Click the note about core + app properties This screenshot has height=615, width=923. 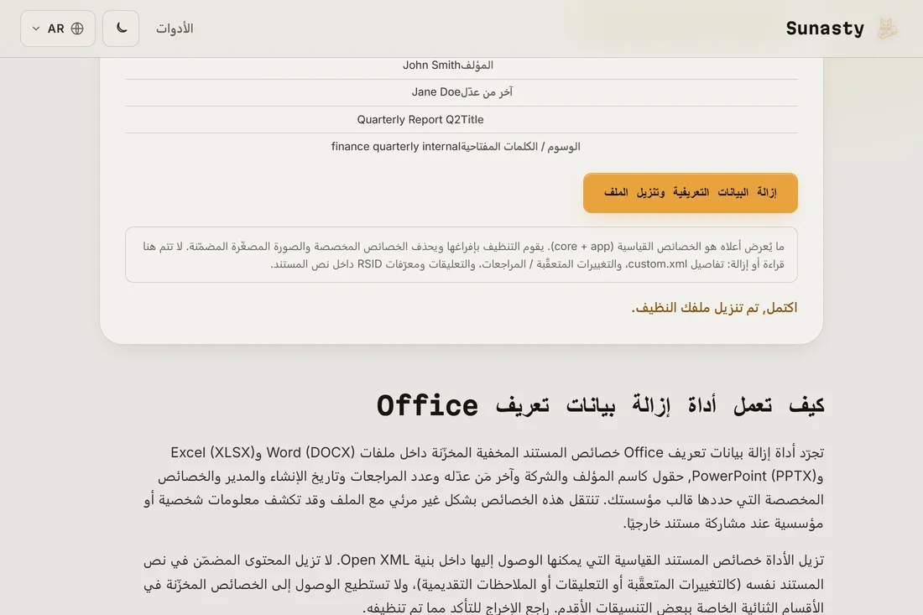pyautogui.click(x=461, y=255)
